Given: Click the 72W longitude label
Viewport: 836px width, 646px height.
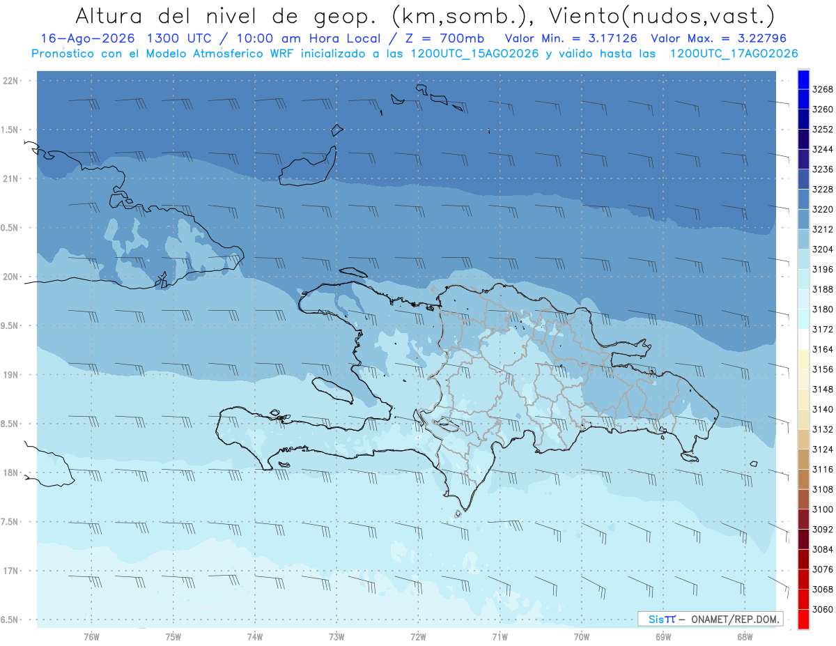Looking at the screenshot, I should (418, 637).
